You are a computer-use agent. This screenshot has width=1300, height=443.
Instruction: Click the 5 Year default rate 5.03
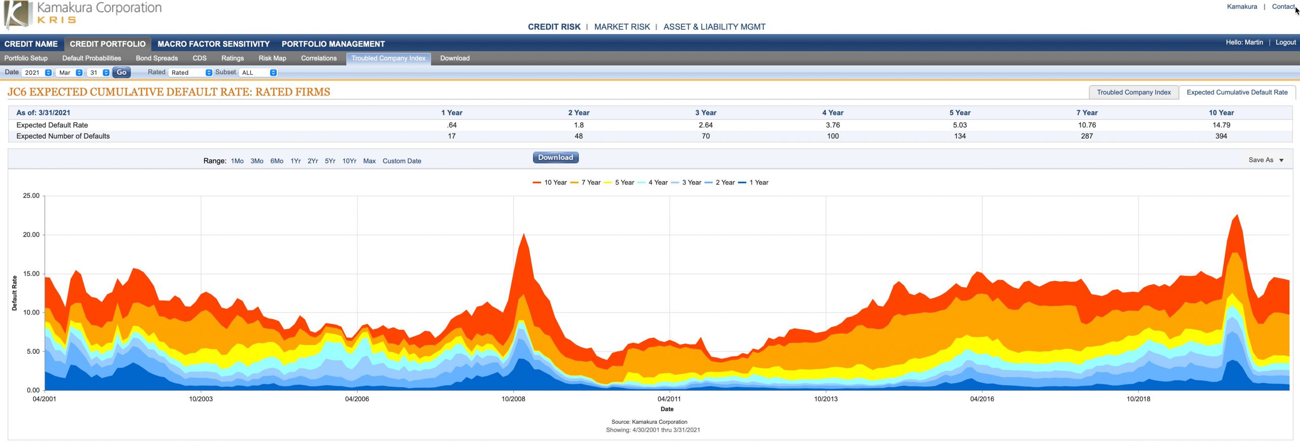click(959, 125)
